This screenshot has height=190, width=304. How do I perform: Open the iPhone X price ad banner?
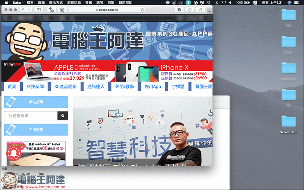(x=163, y=71)
